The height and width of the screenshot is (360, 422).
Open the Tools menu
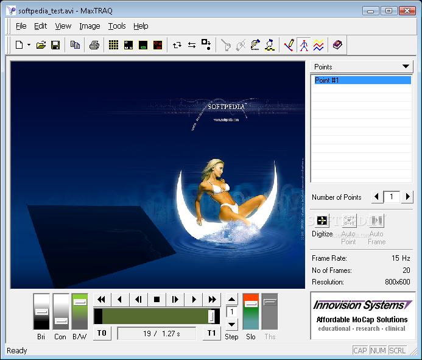coord(117,26)
